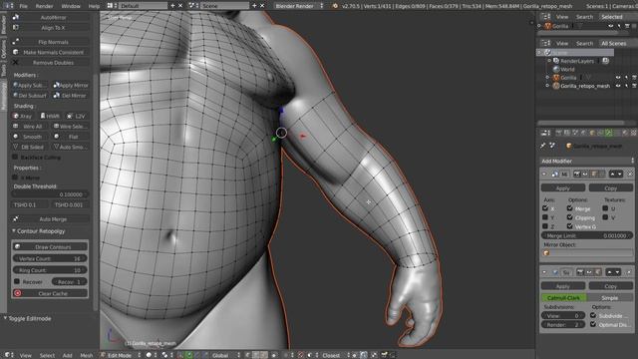Open the Window menu
The width and height of the screenshot is (638, 359).
pyautogui.click(x=71, y=6)
